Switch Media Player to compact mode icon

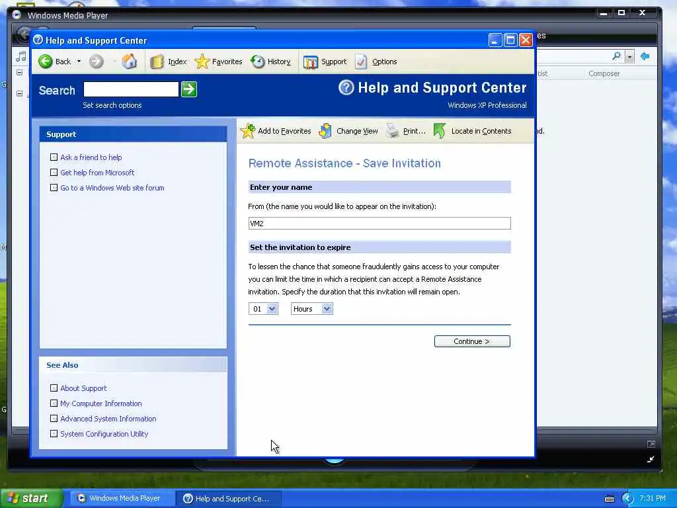[x=651, y=459]
